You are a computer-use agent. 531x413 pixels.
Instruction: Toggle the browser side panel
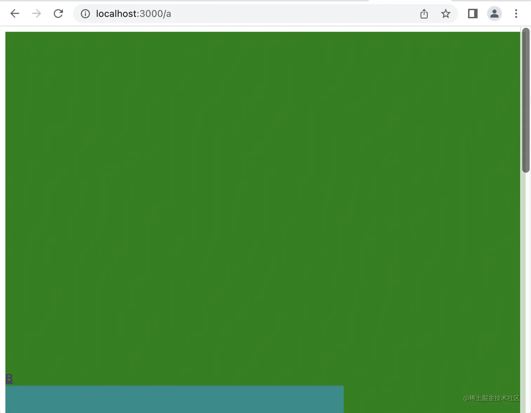coord(473,14)
